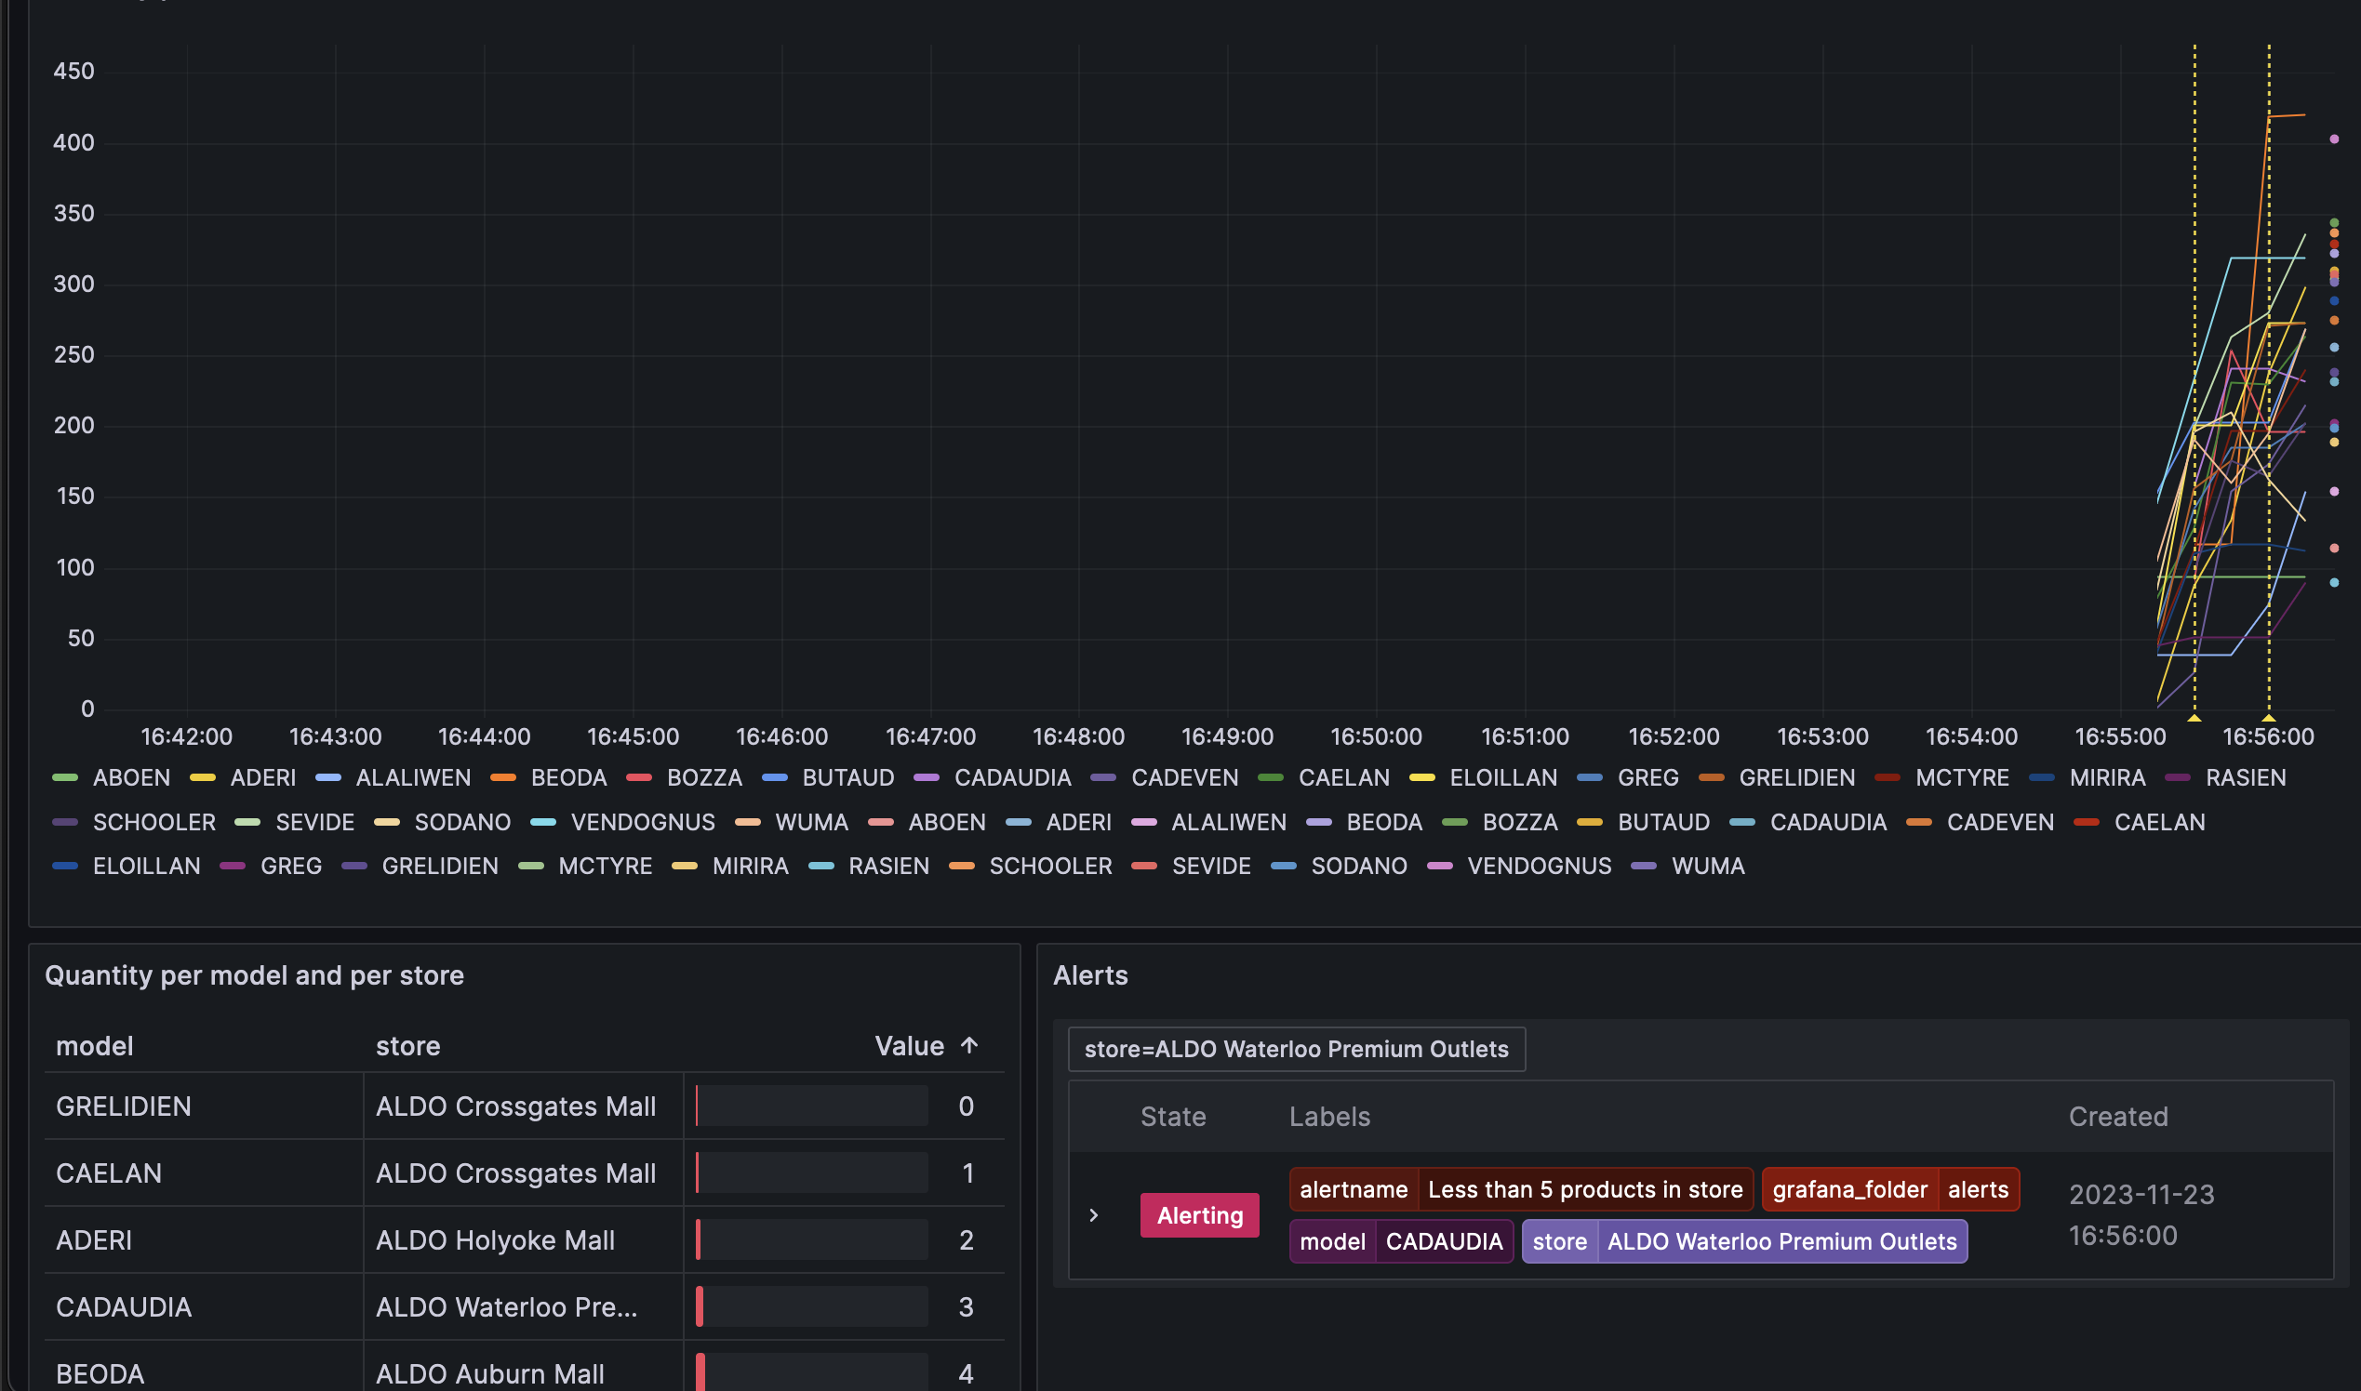Viewport: 2361px width, 1391px height.
Task: Click the store ALDO Waterloo Premium Outlets tag
Action: coord(1744,1241)
